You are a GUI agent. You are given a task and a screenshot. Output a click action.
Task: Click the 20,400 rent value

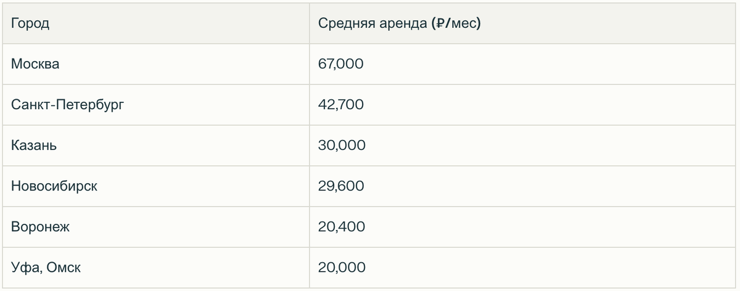(342, 227)
